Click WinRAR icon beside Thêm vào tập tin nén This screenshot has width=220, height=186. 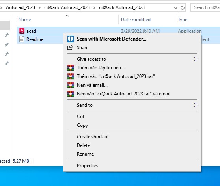click(71, 68)
